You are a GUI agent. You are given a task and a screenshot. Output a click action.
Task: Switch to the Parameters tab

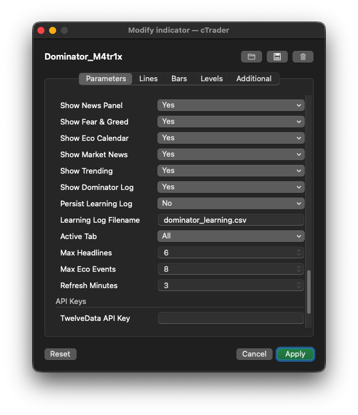[x=106, y=78]
